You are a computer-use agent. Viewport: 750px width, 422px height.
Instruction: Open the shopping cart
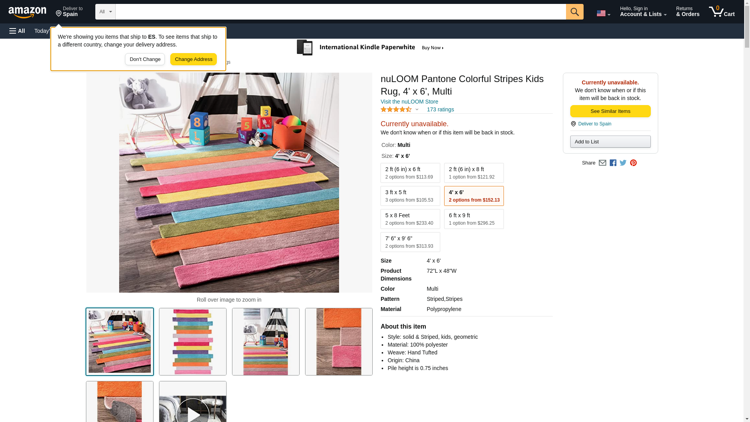pos(721,12)
